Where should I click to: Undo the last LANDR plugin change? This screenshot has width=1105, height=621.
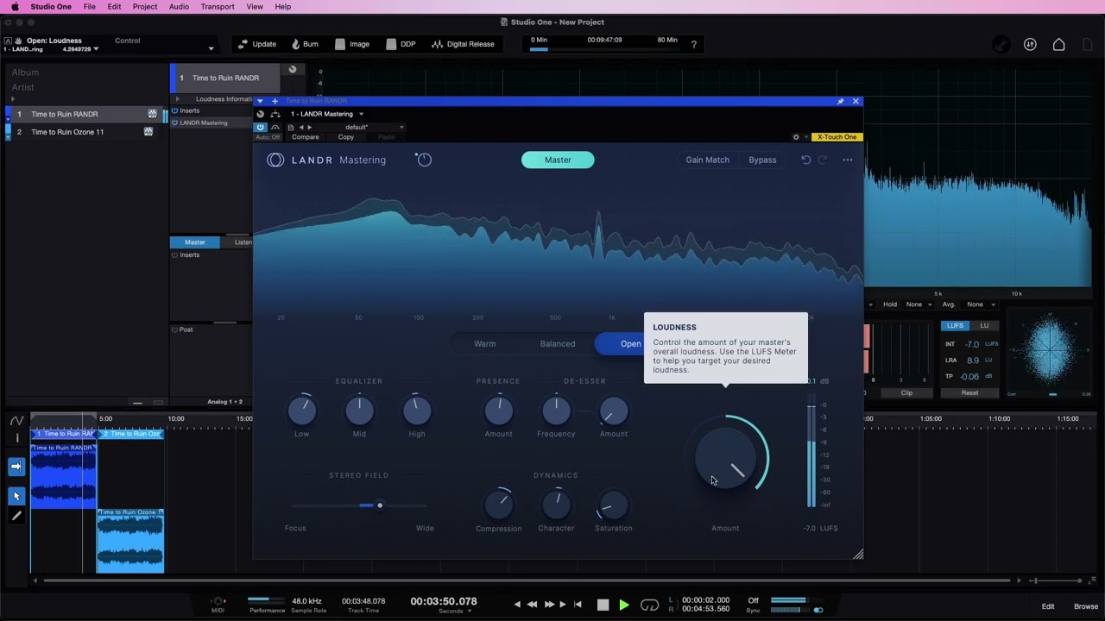point(806,160)
